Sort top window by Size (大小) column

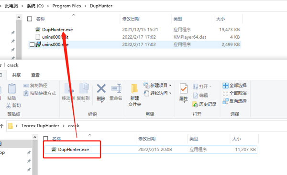(221, 19)
